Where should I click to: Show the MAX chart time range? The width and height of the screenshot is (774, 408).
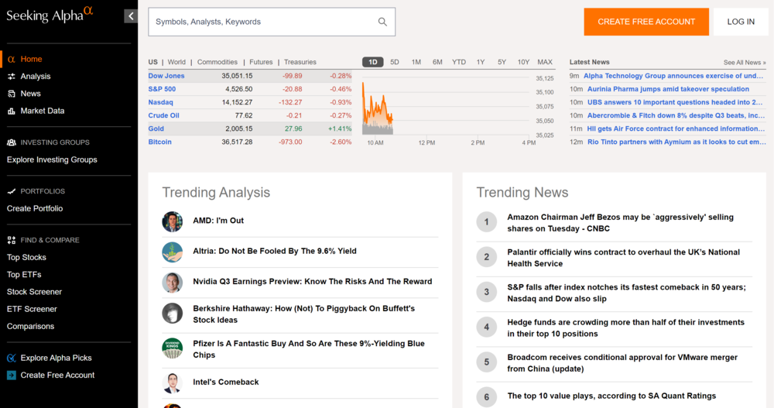point(545,62)
